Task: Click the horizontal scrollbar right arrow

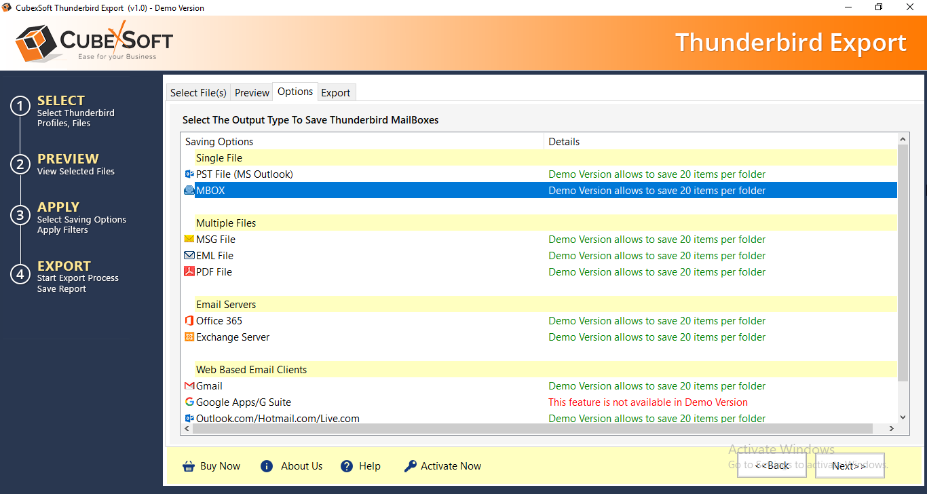Action: tap(892, 429)
